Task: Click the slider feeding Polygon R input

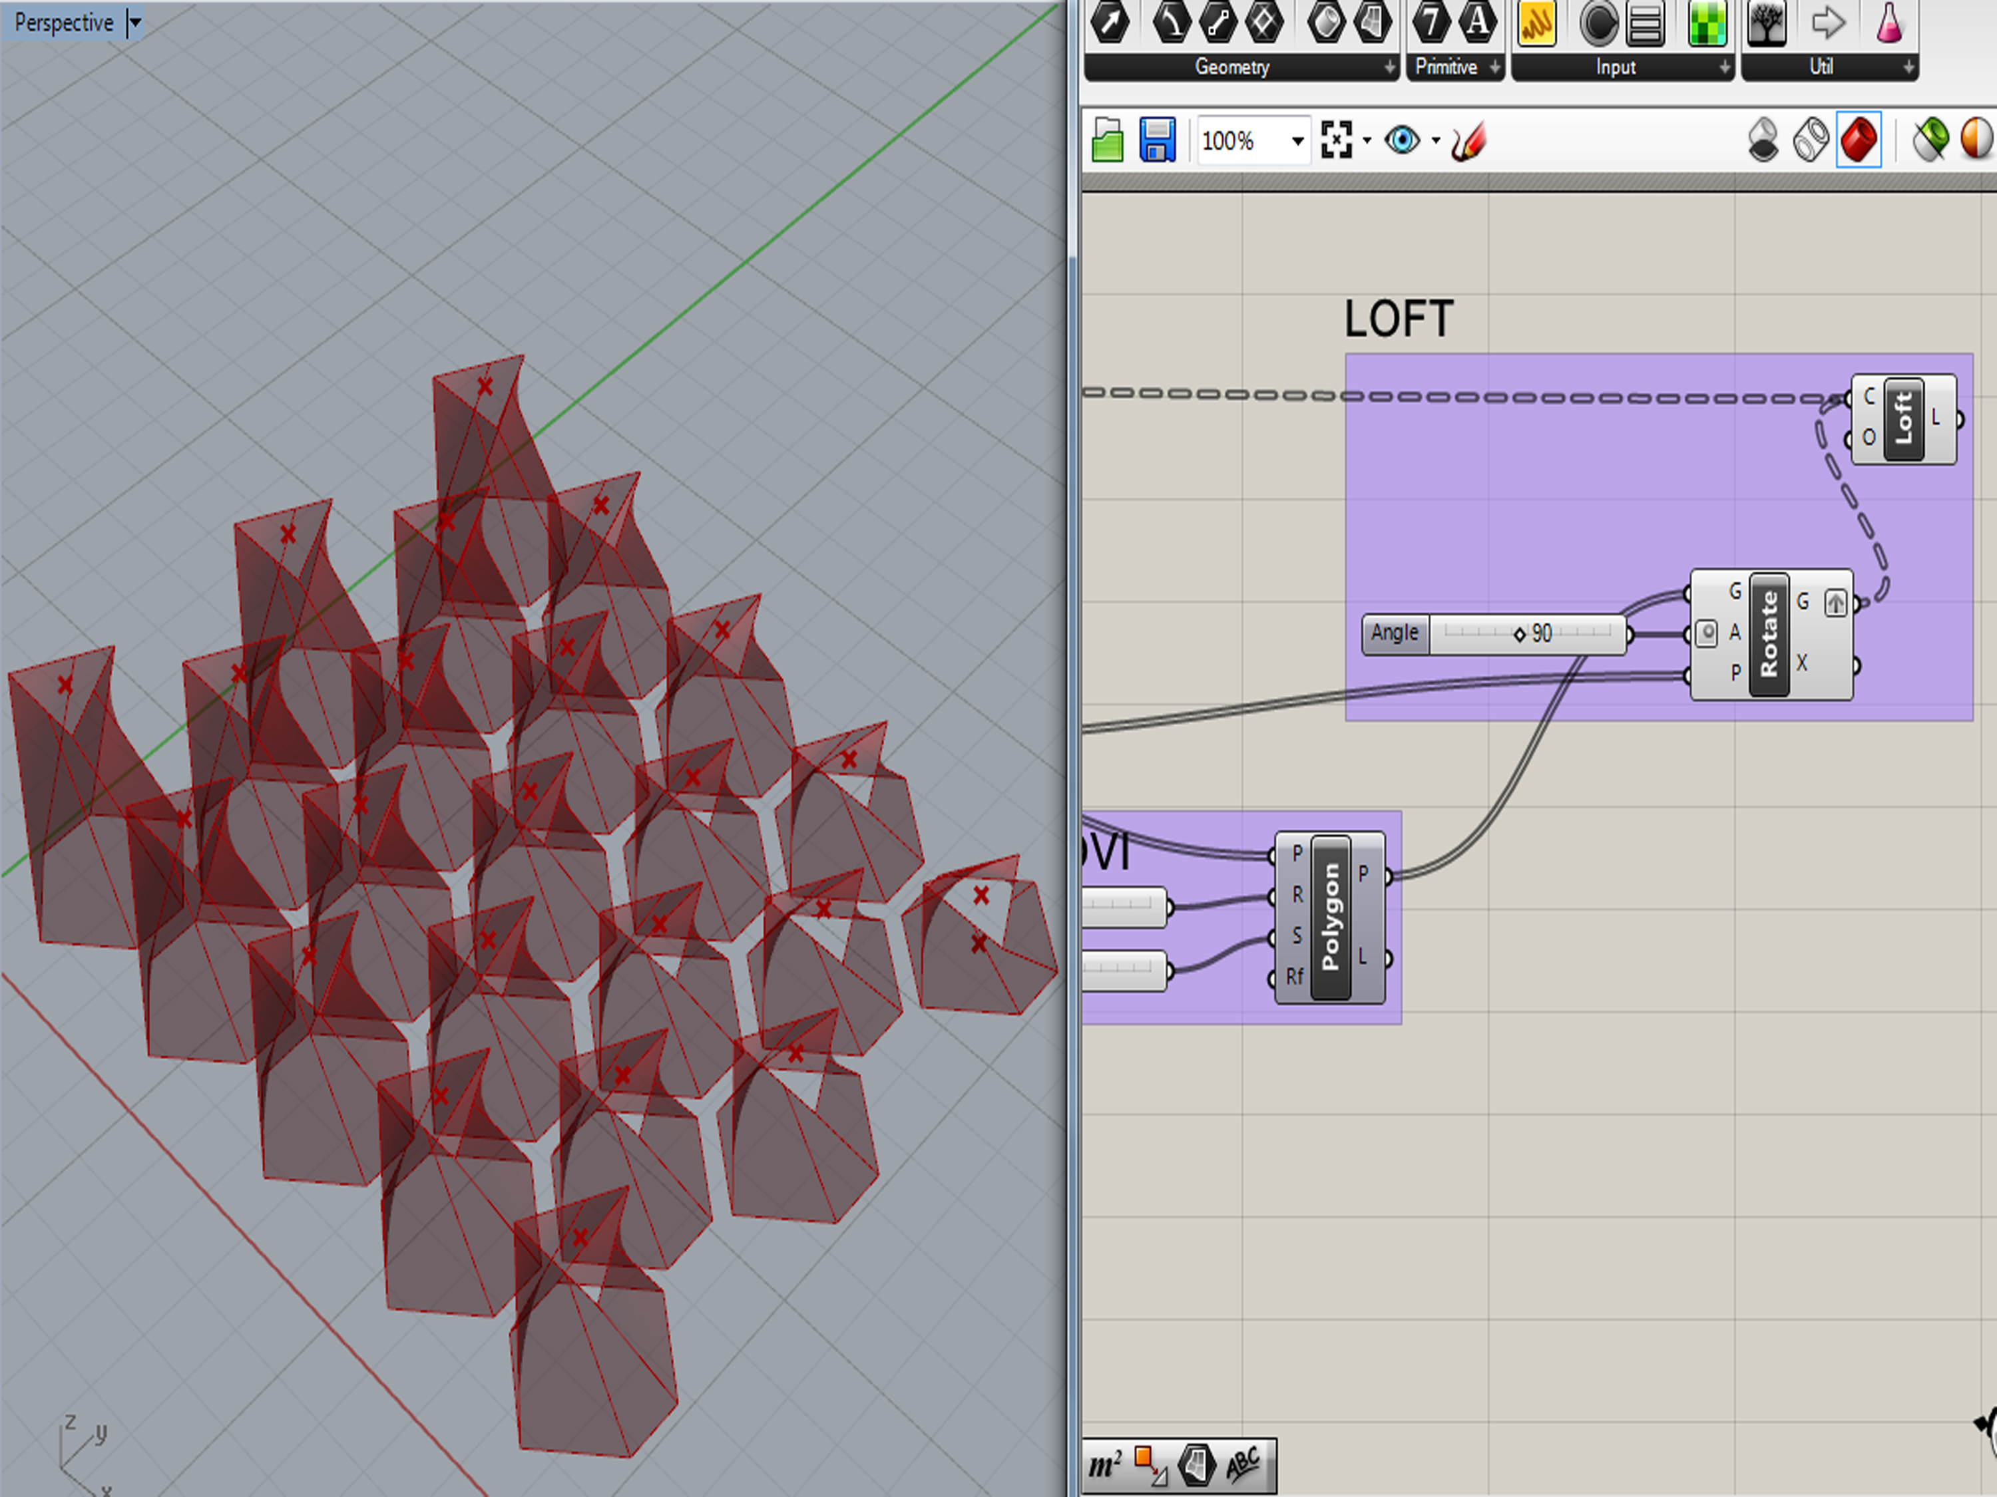Action: (x=1125, y=907)
